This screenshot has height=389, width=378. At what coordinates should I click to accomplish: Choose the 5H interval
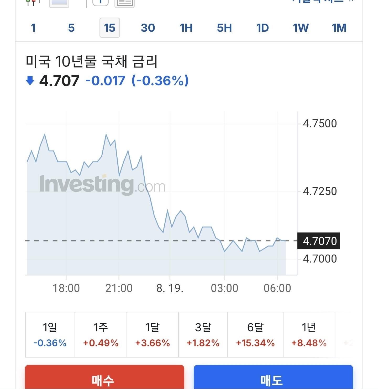pyautogui.click(x=224, y=28)
